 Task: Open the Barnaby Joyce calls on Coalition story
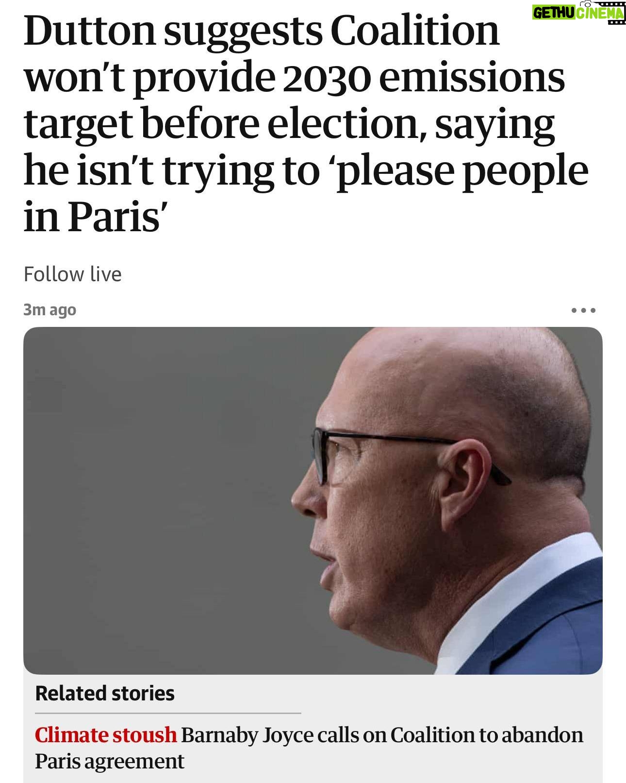coord(309,748)
